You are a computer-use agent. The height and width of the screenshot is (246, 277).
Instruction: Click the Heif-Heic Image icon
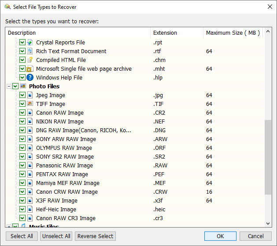pos(30,210)
